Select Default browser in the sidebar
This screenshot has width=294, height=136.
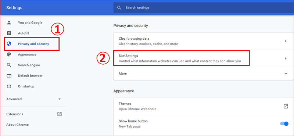click(30, 76)
